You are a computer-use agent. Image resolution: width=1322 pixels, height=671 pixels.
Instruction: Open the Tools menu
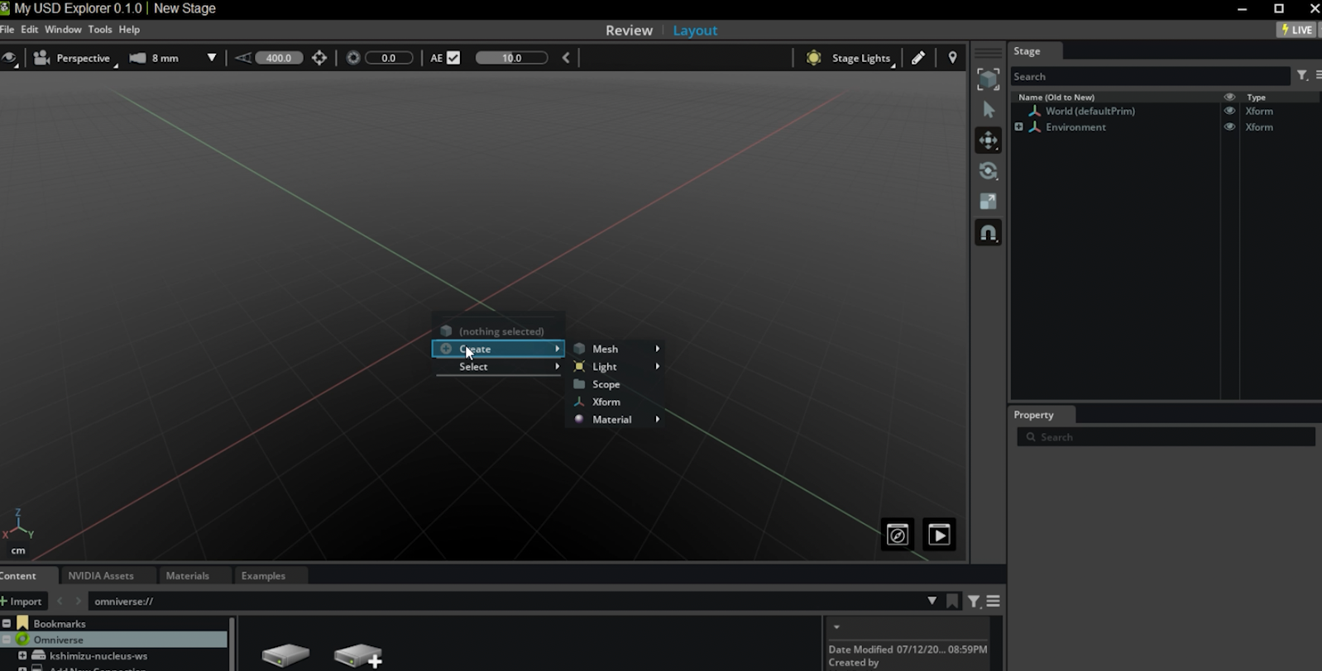coord(100,29)
